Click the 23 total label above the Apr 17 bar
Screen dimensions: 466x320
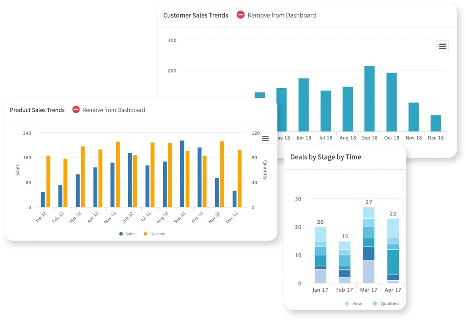[393, 214]
